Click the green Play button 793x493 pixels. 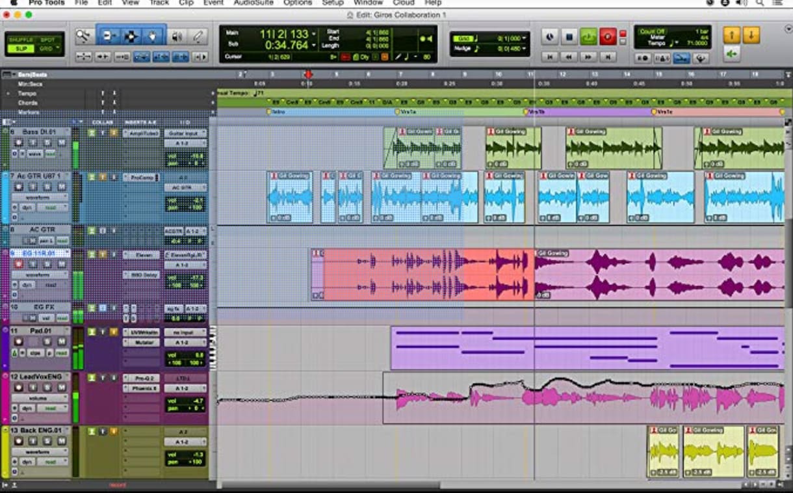[x=588, y=37]
